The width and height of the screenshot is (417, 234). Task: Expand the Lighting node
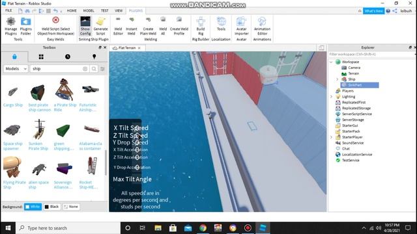click(x=331, y=97)
